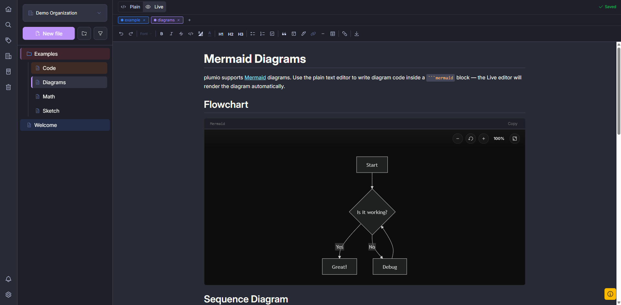Open the archive icon in the left rail
Image resolution: width=621 pixels, height=305 pixels.
8,72
